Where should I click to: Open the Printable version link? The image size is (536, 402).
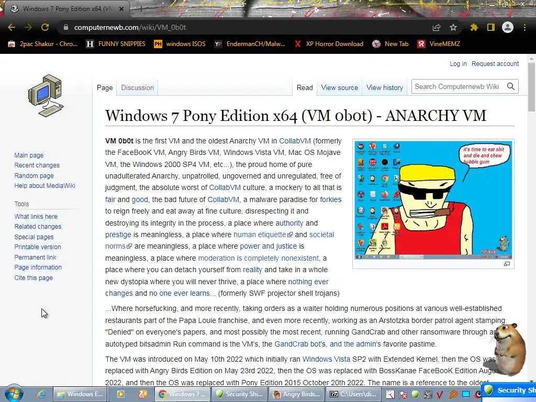pyautogui.click(x=38, y=247)
